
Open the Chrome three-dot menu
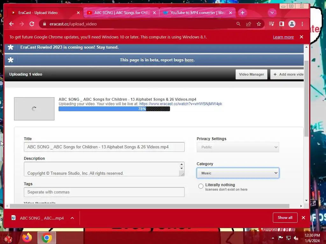302,24
